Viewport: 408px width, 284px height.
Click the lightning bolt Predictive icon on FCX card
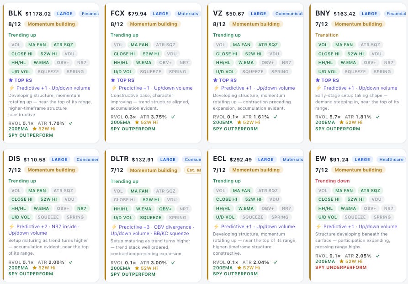point(113,88)
